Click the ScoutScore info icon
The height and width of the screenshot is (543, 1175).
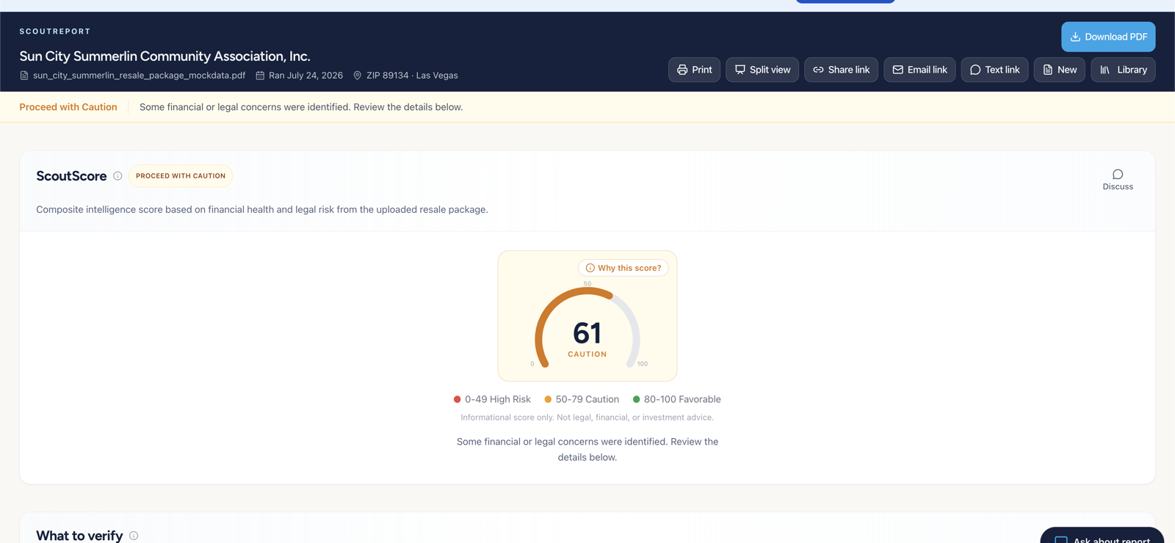(117, 176)
